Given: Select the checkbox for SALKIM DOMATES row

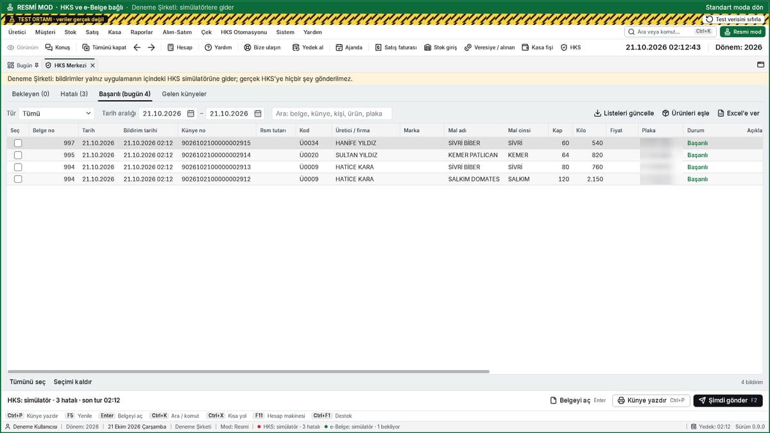Looking at the screenshot, I should [x=18, y=179].
